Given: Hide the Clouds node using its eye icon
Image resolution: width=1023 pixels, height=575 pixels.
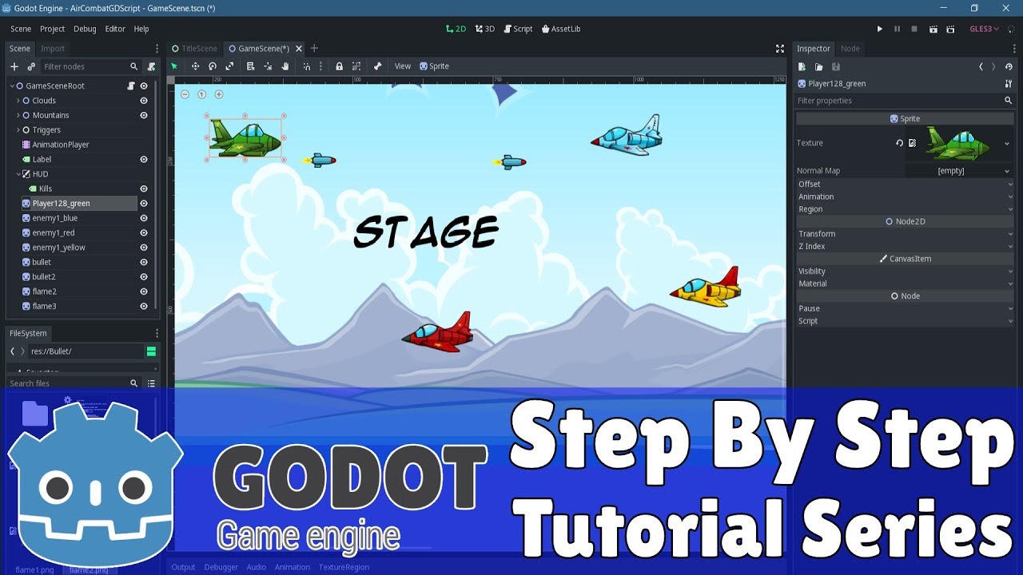Looking at the screenshot, I should click(144, 101).
